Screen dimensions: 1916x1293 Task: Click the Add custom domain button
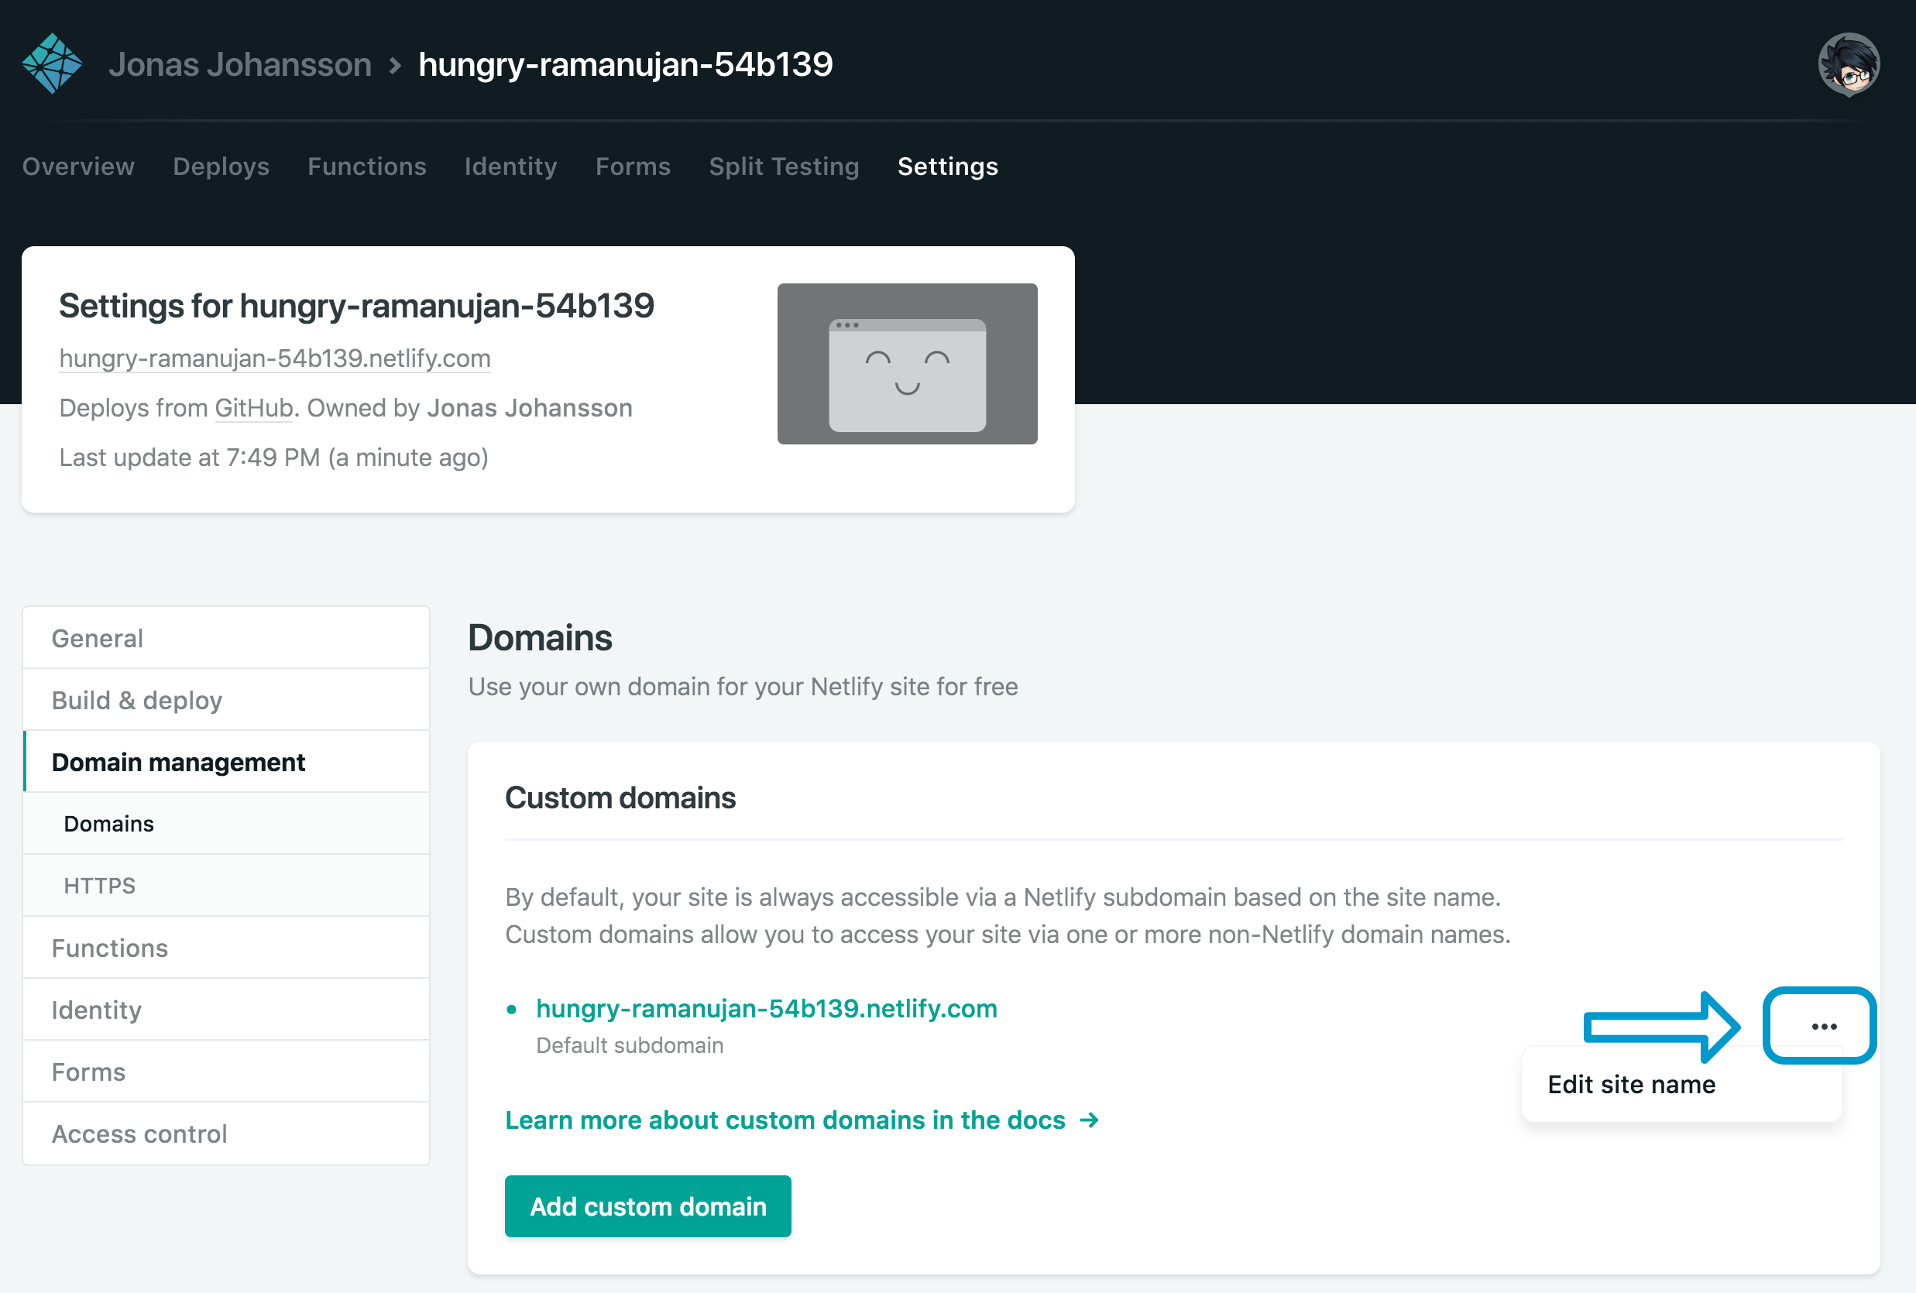click(x=648, y=1206)
